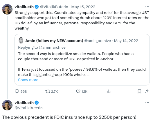The width and height of the screenshot is (153, 124).
Task: View tweet analytics bar chart icon
Action: (x=109, y=92)
